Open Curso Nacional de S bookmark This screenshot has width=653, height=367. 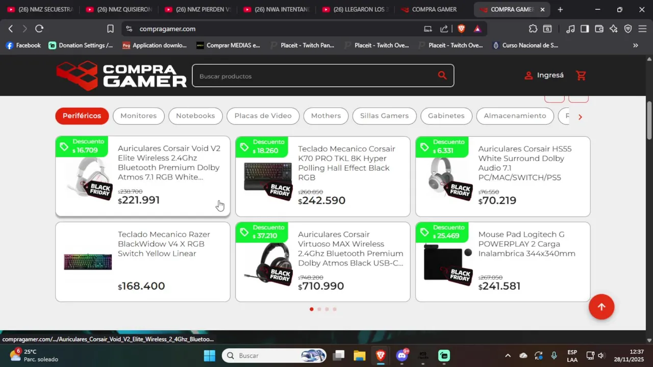coord(525,45)
